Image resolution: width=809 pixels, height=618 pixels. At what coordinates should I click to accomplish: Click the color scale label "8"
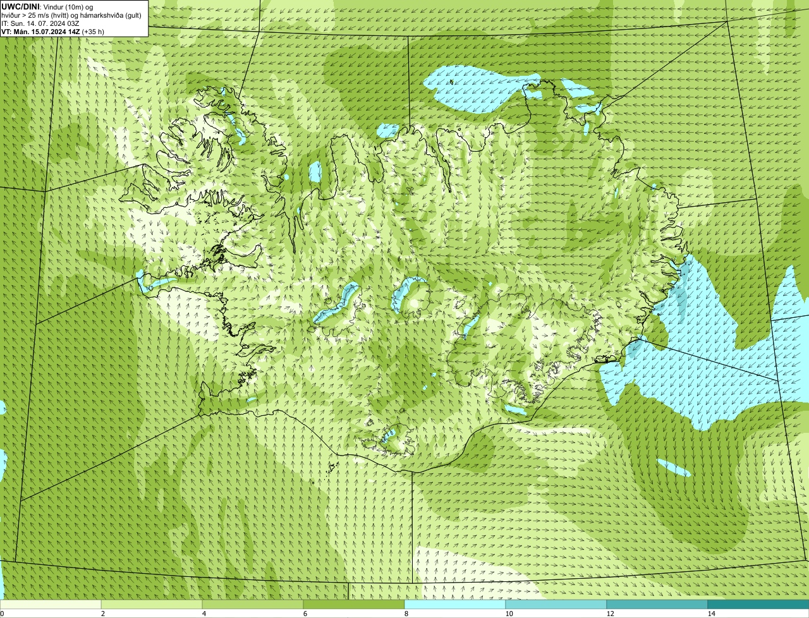pyautogui.click(x=406, y=614)
